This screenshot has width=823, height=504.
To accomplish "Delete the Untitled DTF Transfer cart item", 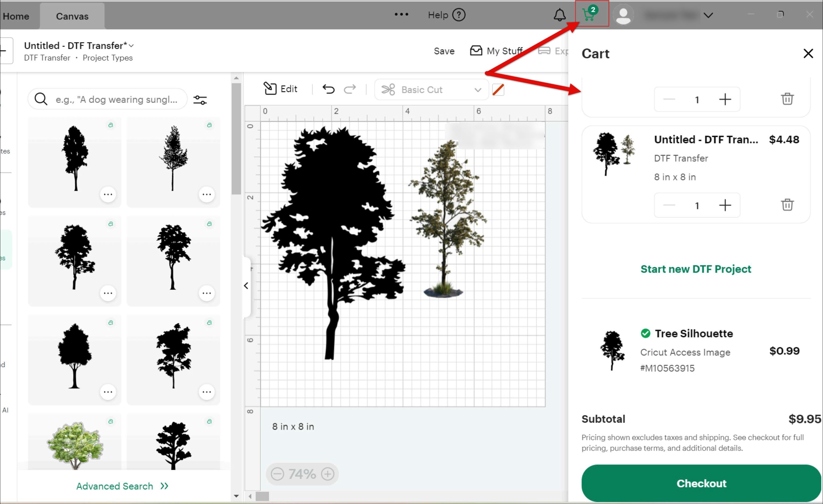I will [x=787, y=205].
